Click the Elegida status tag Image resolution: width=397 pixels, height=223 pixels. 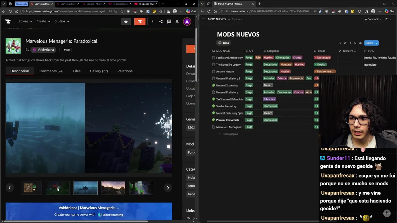pyautogui.click(x=320, y=64)
